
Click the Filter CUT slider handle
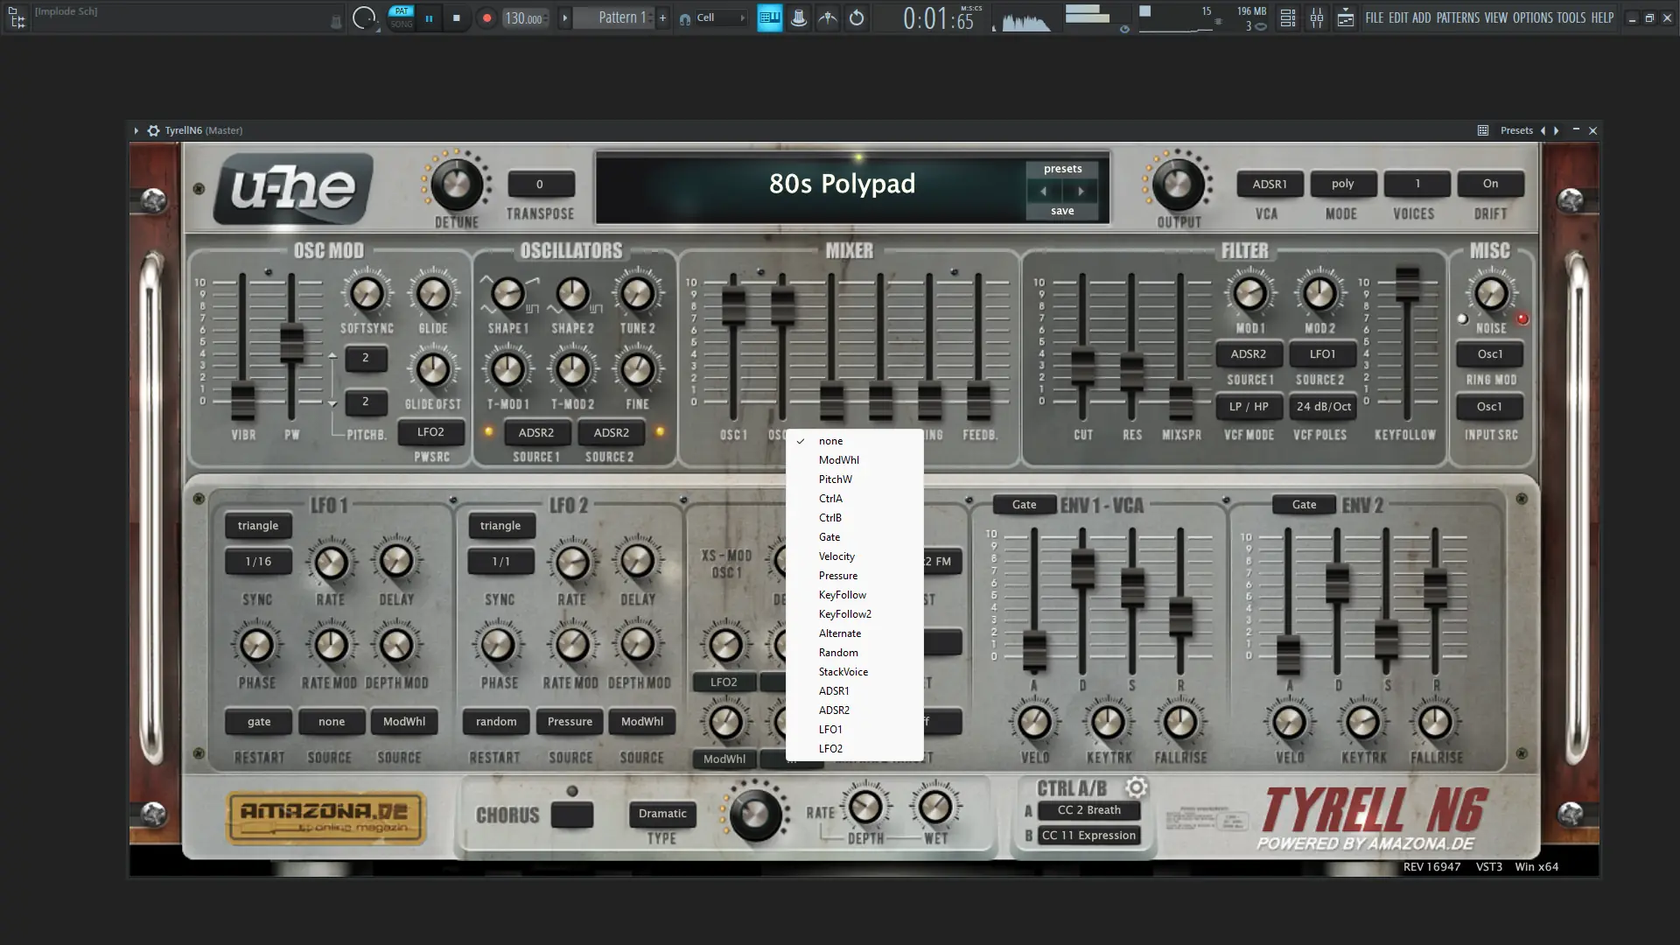click(x=1082, y=366)
